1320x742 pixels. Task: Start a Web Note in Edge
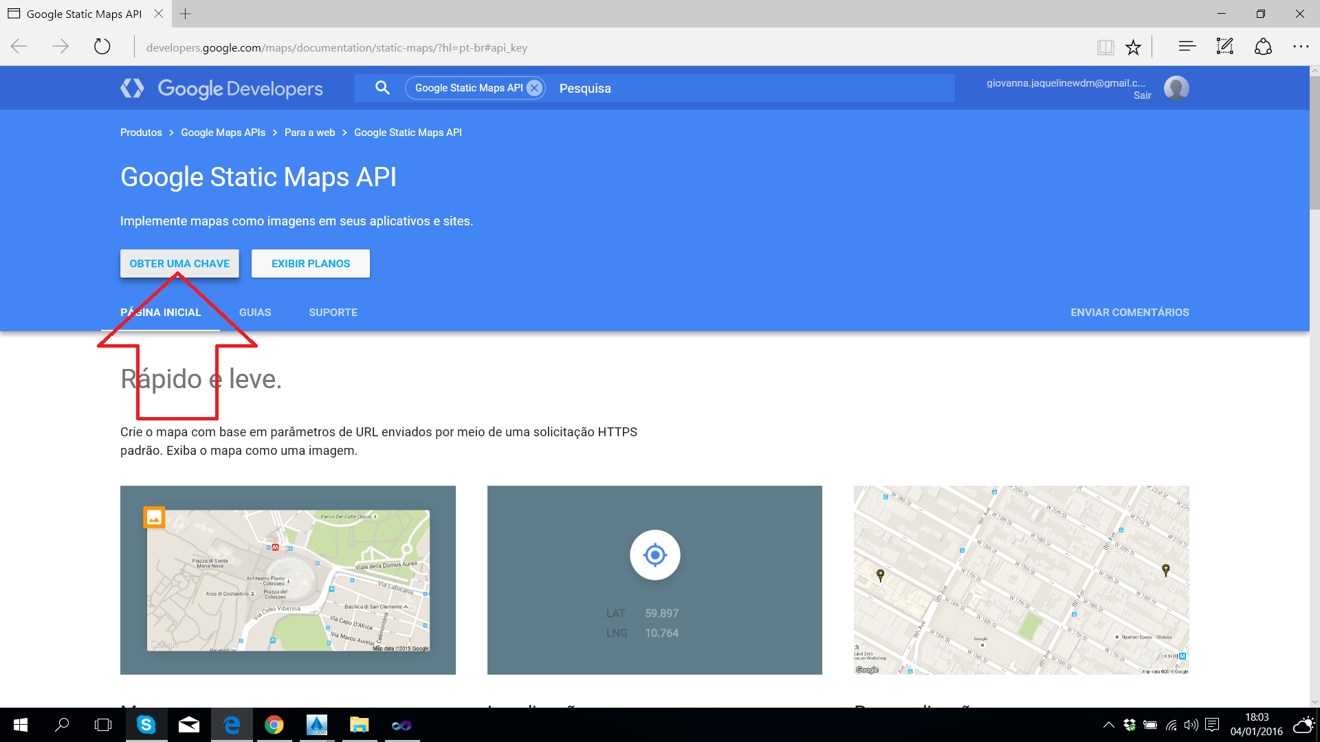pos(1224,47)
